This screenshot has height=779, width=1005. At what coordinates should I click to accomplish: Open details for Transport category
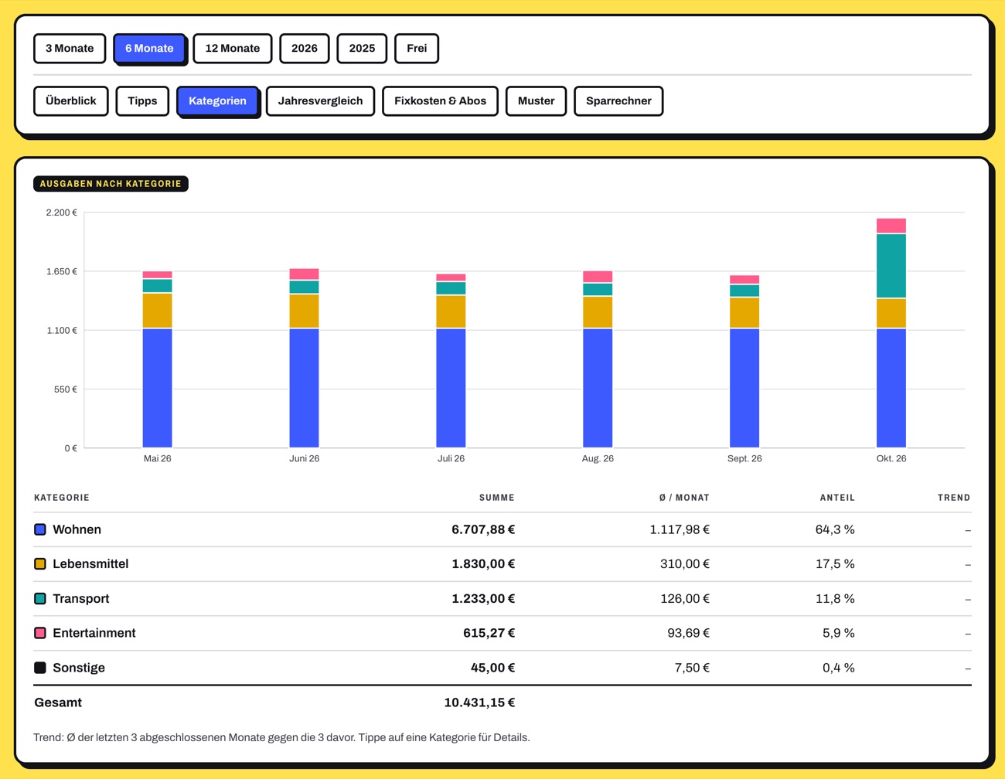tap(502, 599)
